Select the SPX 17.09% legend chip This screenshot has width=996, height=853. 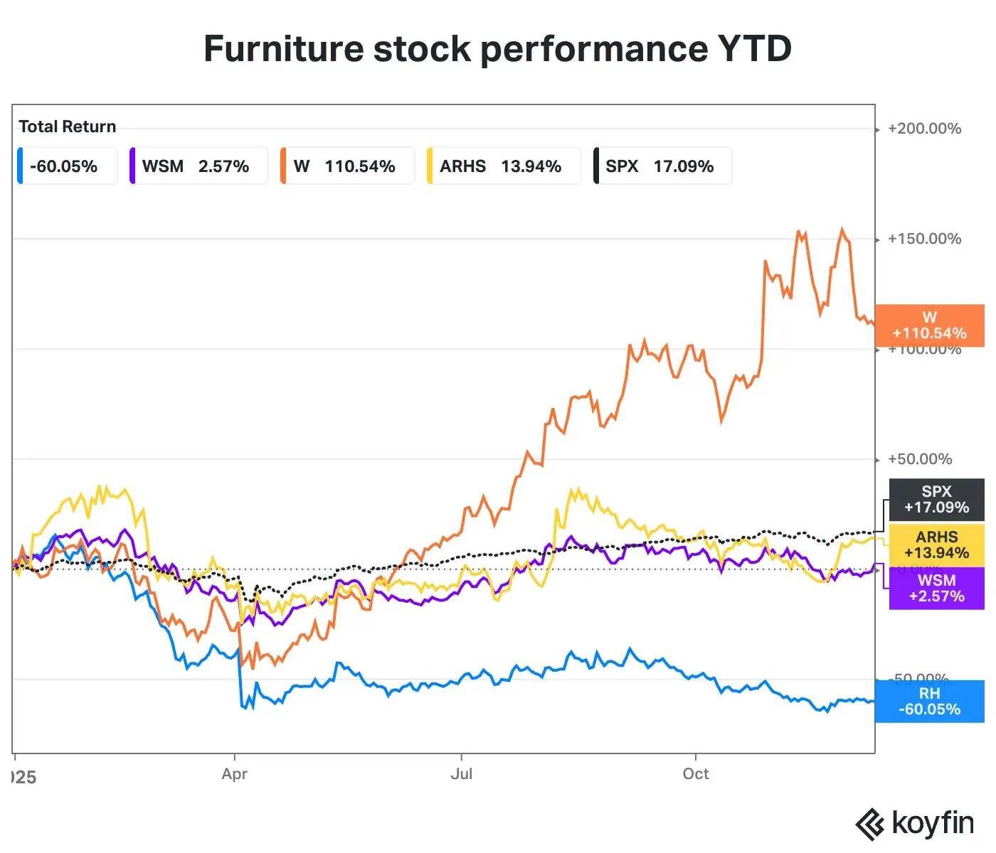(x=662, y=166)
